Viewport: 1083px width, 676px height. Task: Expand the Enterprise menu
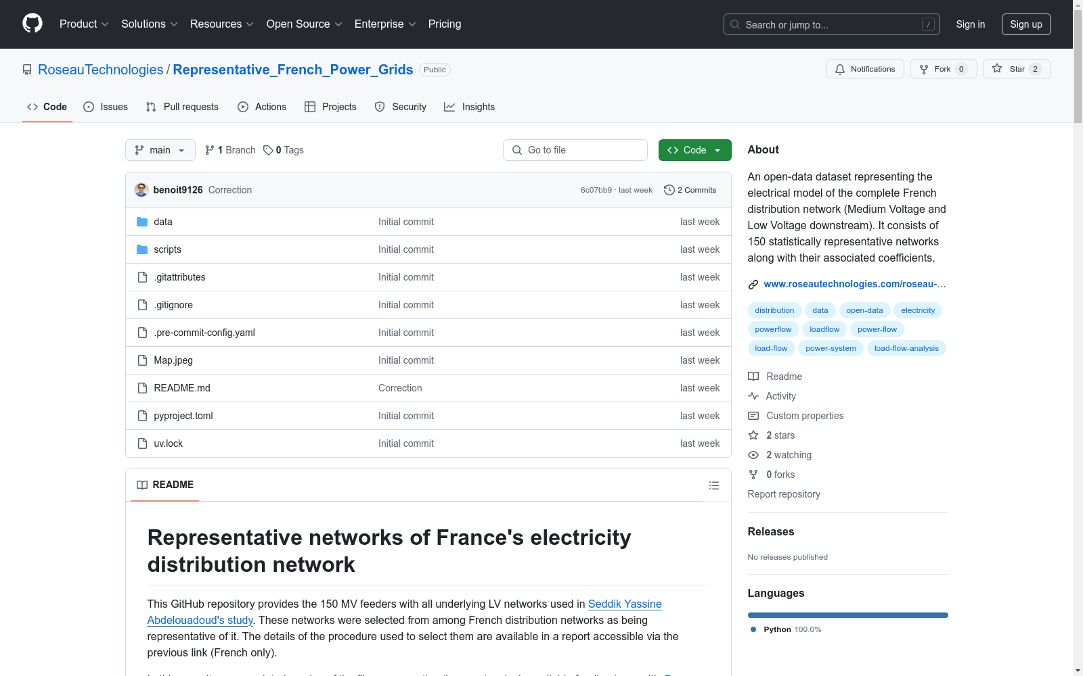[385, 24]
